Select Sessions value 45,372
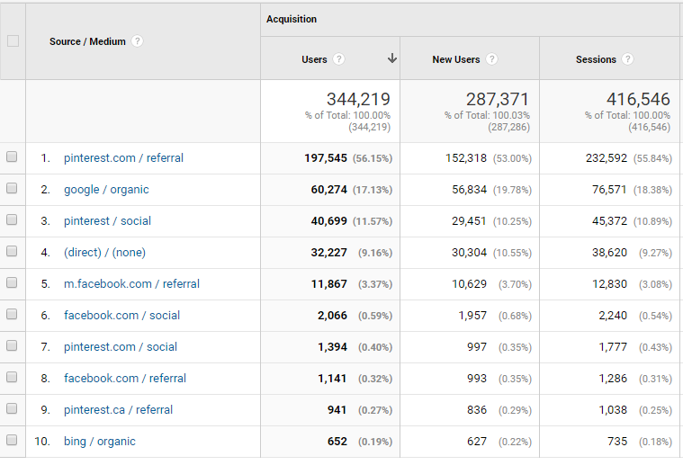 [609, 221]
